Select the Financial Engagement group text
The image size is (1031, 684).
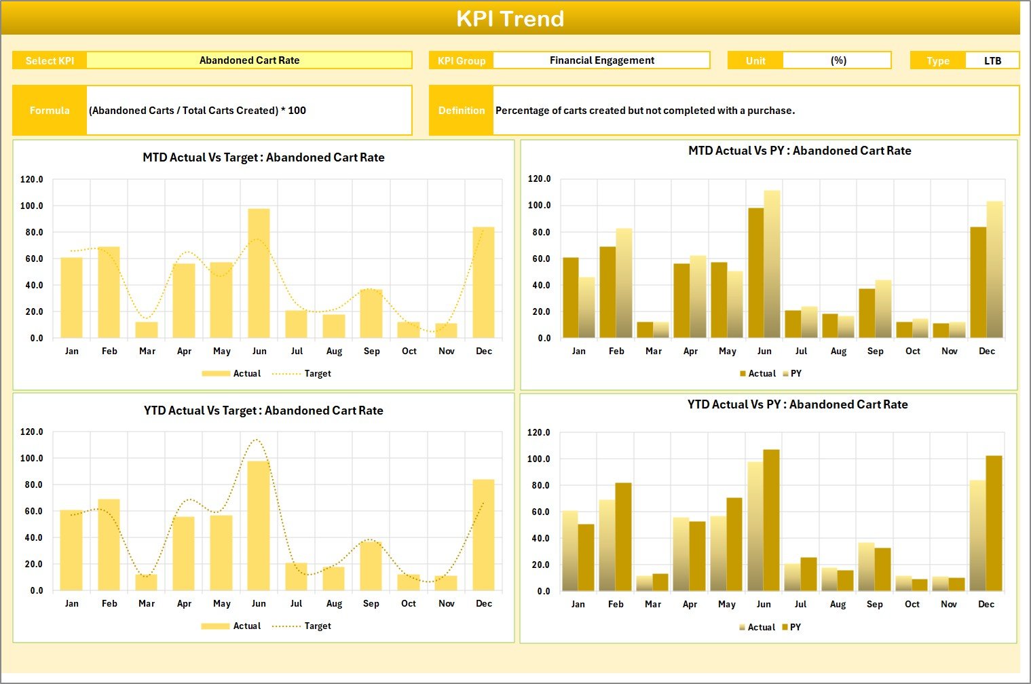tap(601, 60)
